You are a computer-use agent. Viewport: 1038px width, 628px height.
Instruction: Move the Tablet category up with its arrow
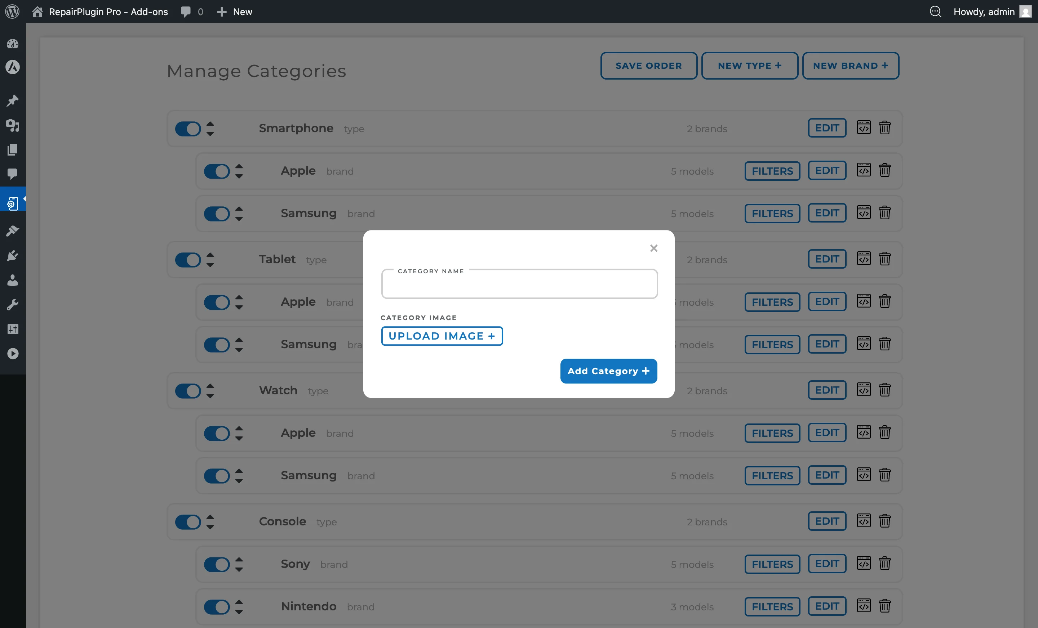pos(210,256)
